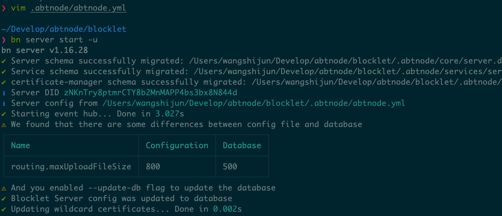This screenshot has height=216, width=502.
Task: Click the ~/Develop/abtnode/blocklet directory path
Action: pos(64,29)
